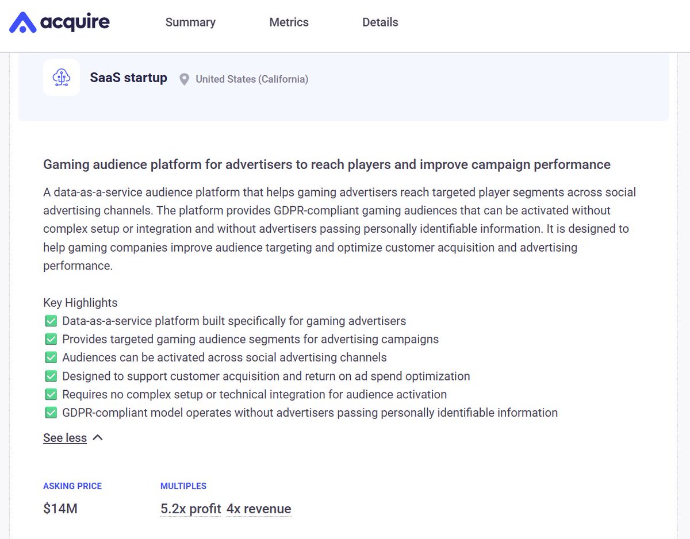Click the $14M asking price value
Screen dimensions: 690x539
point(60,509)
